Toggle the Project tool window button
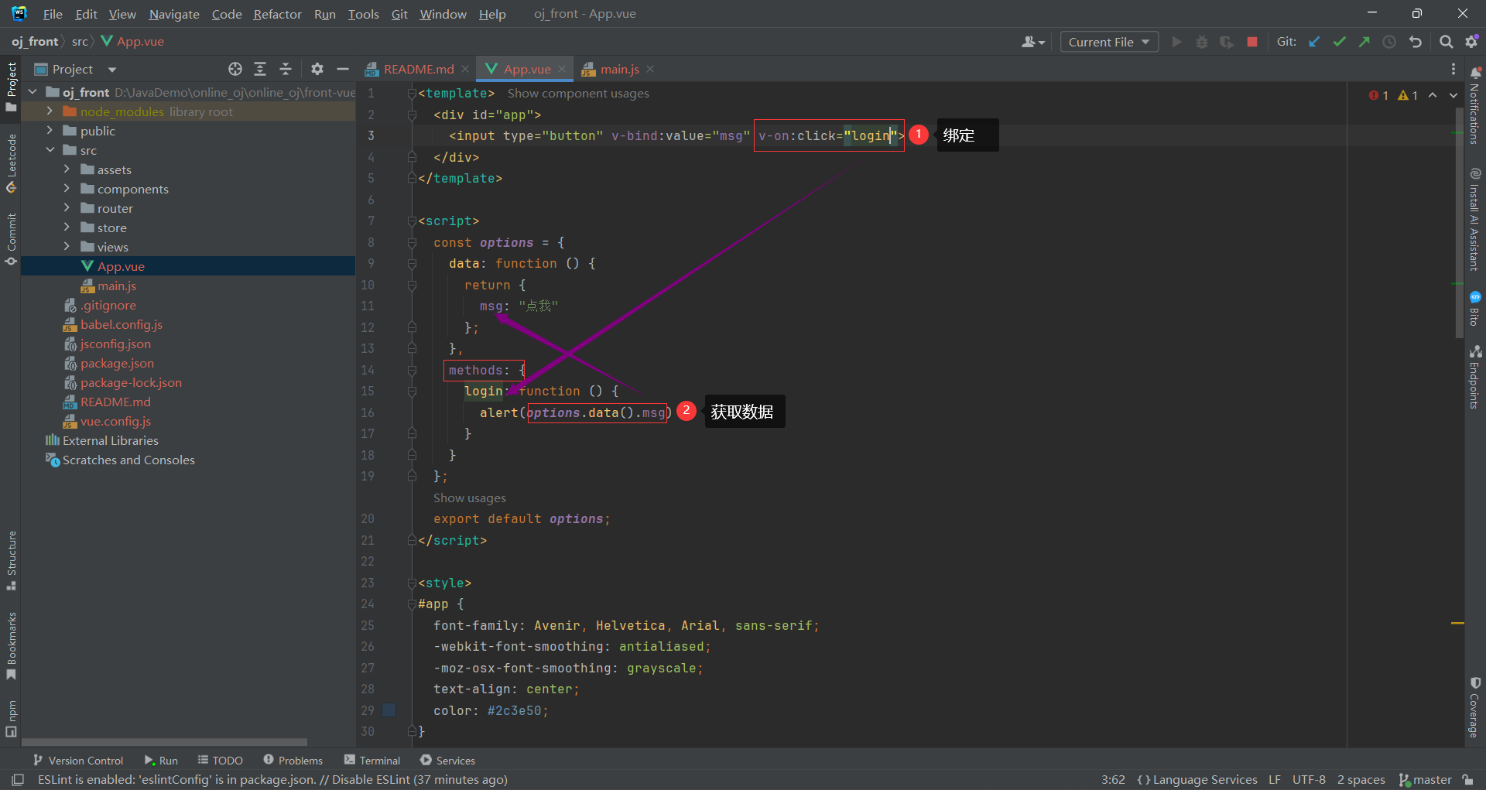 (x=12, y=87)
